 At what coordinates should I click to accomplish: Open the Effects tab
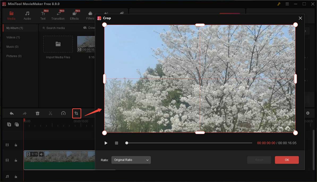click(74, 16)
